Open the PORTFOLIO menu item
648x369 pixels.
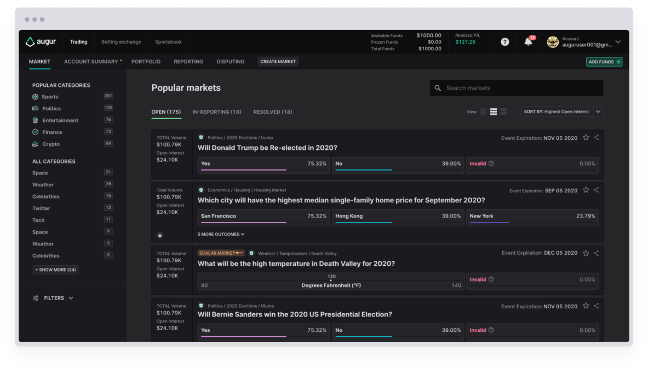tap(146, 62)
